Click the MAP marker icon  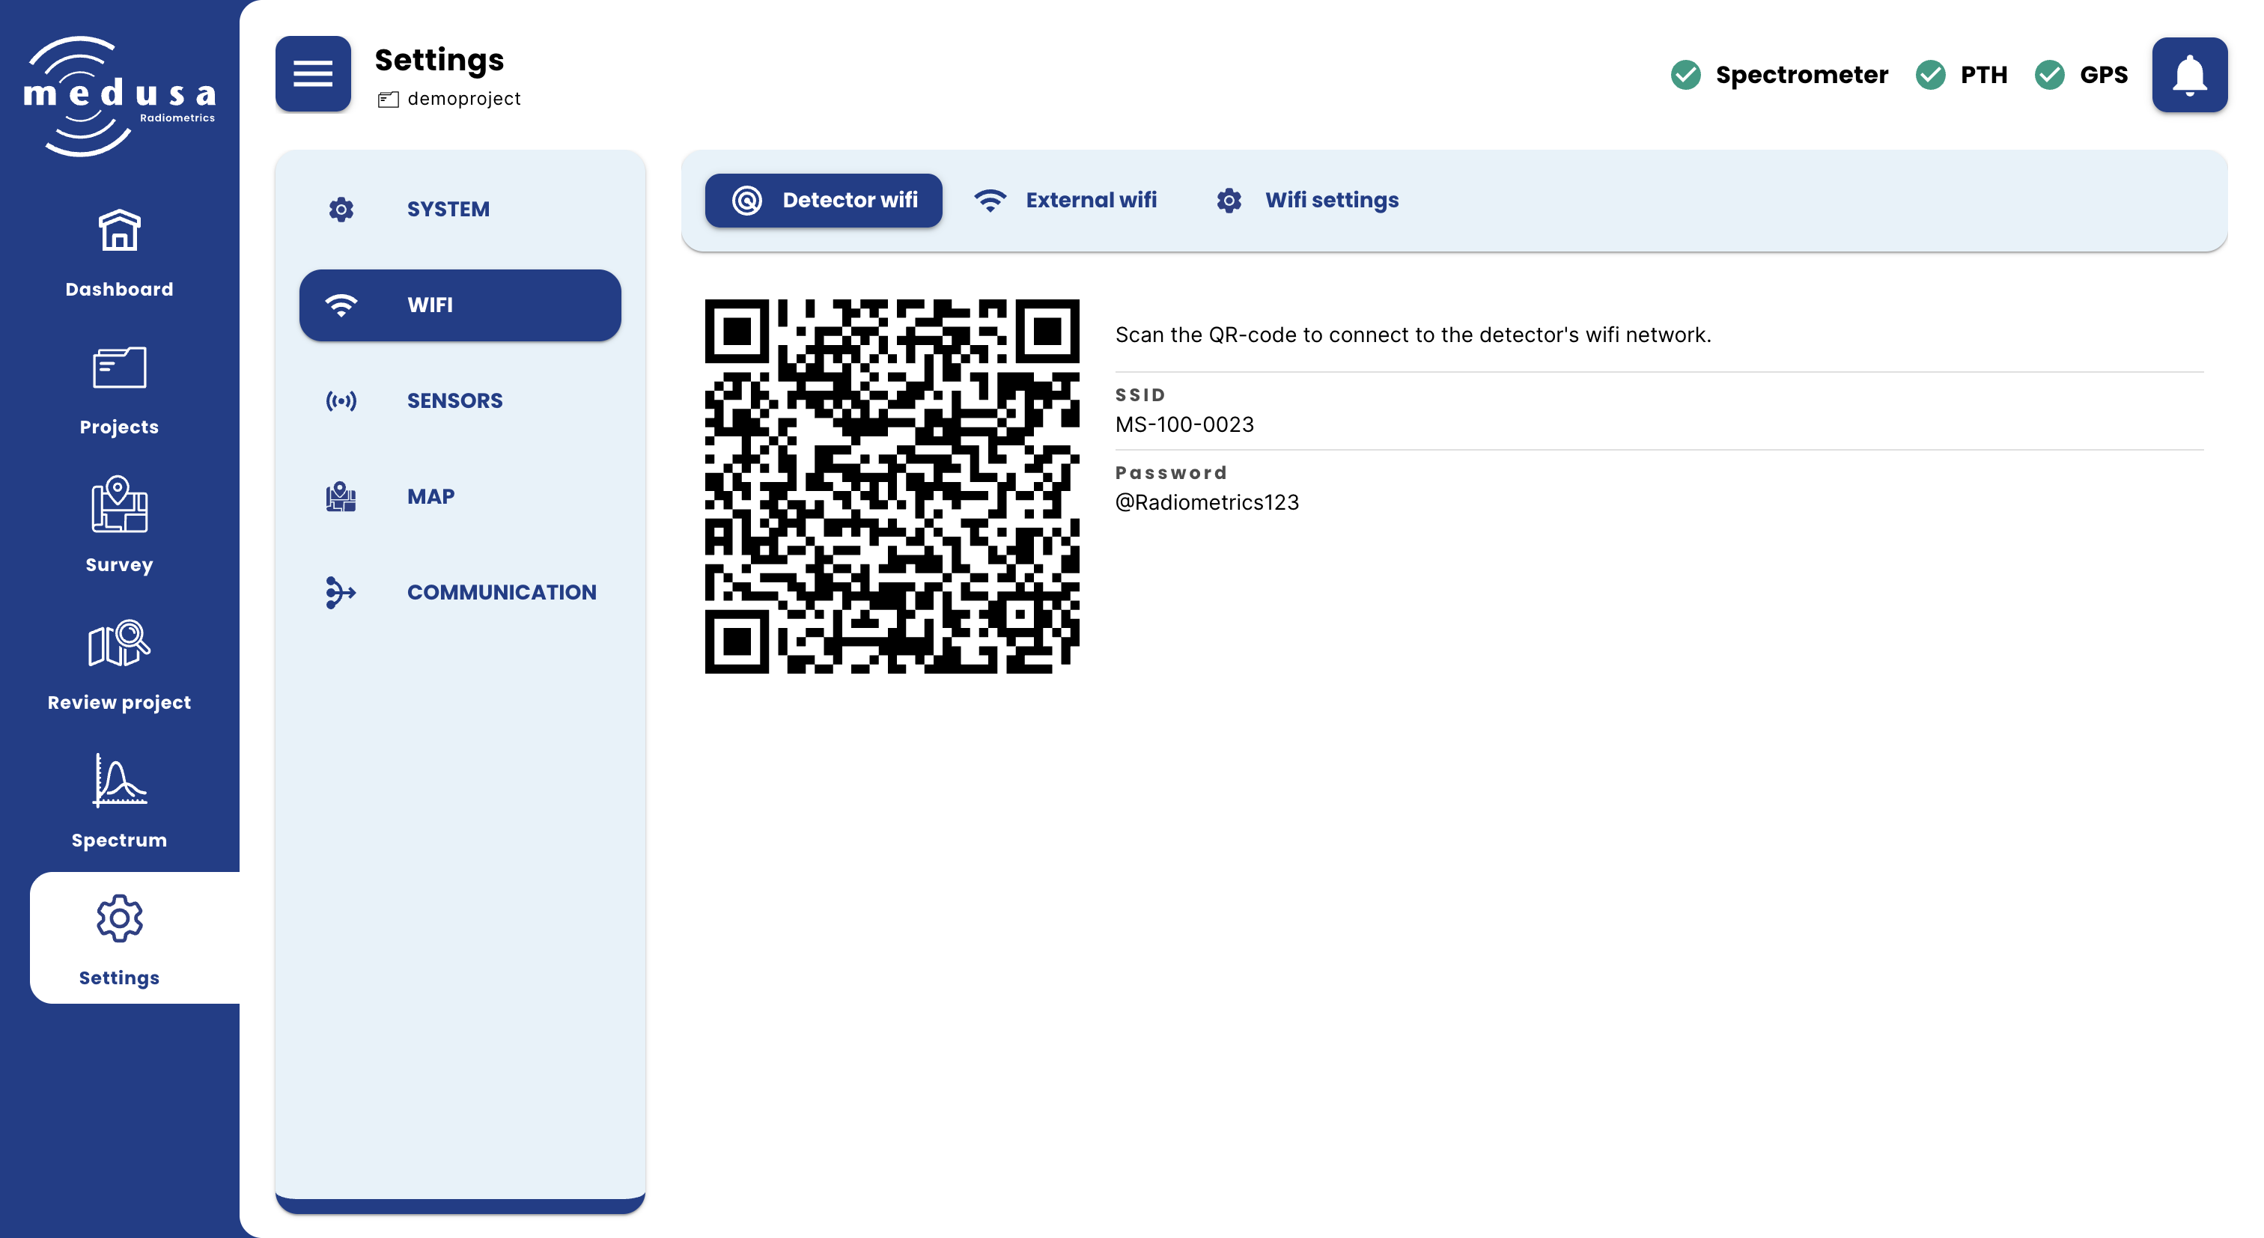click(341, 496)
